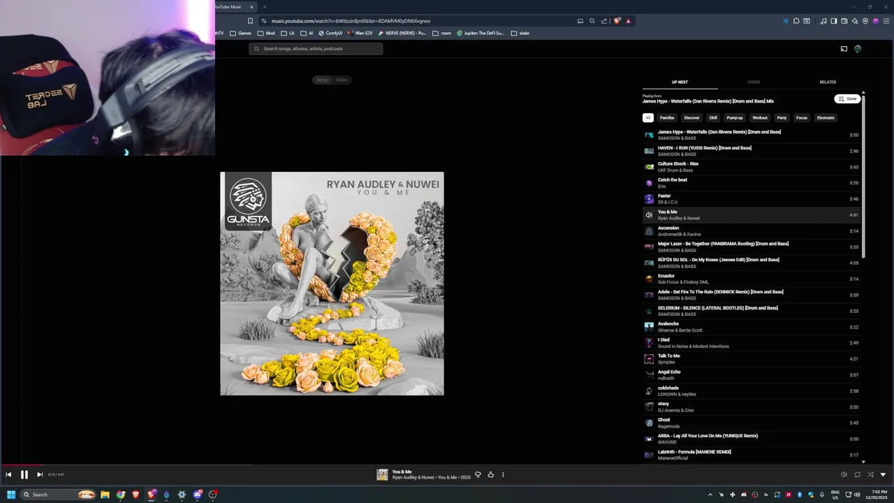This screenshot has width=894, height=503.
Task: Play James Hype - Waterfalls queue item
Action: [x=752, y=135]
